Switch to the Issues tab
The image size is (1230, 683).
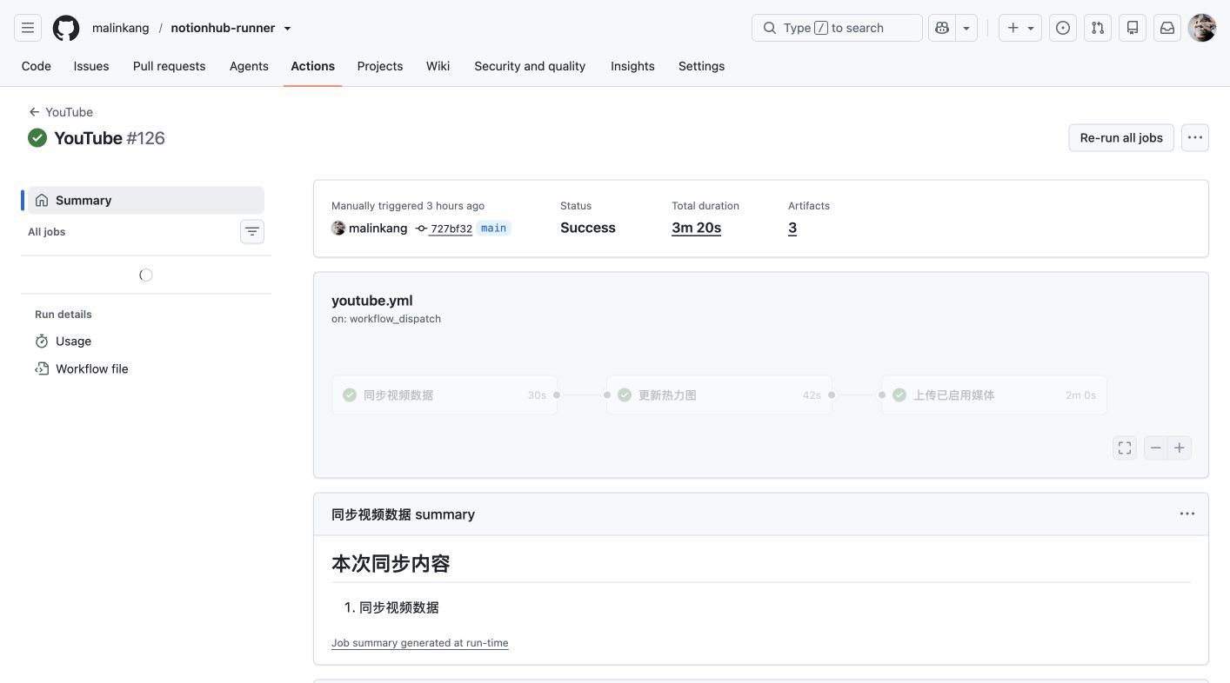91,66
